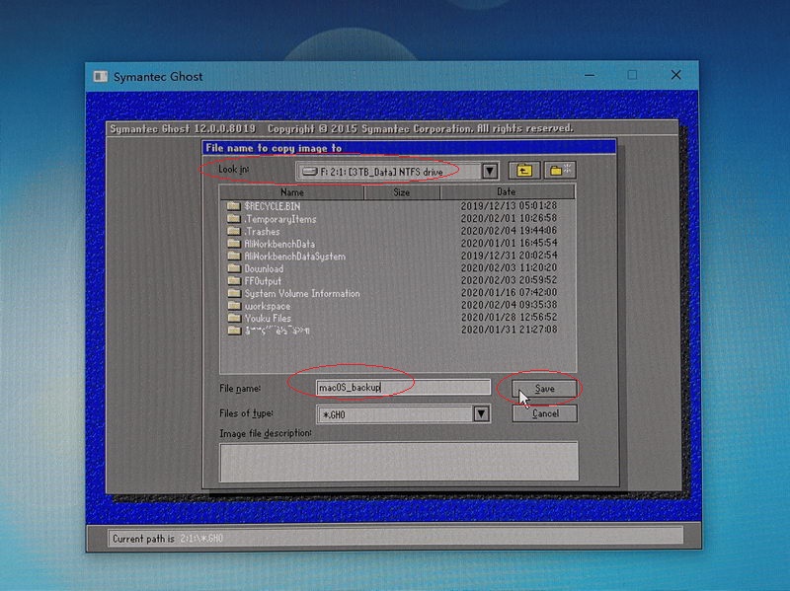Screen dimensions: 790x591
Task: Click the Image file description text box
Action: 398,461
